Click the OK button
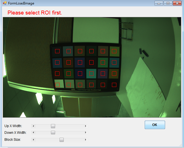Viewport: 184px width, 148px height. coord(155,125)
